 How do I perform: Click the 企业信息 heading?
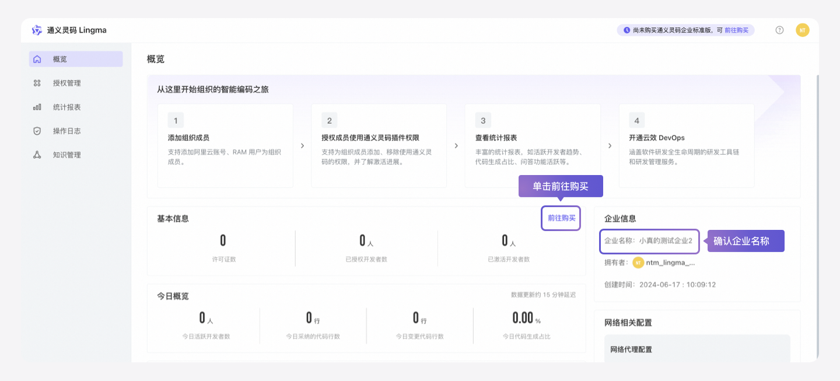[620, 218]
